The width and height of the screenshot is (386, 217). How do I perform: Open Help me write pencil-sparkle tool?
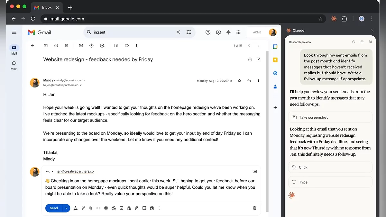pyautogui.click(x=83, y=208)
